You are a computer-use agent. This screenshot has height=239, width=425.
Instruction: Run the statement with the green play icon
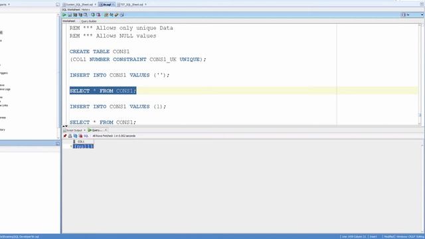pyautogui.click(x=64, y=15)
